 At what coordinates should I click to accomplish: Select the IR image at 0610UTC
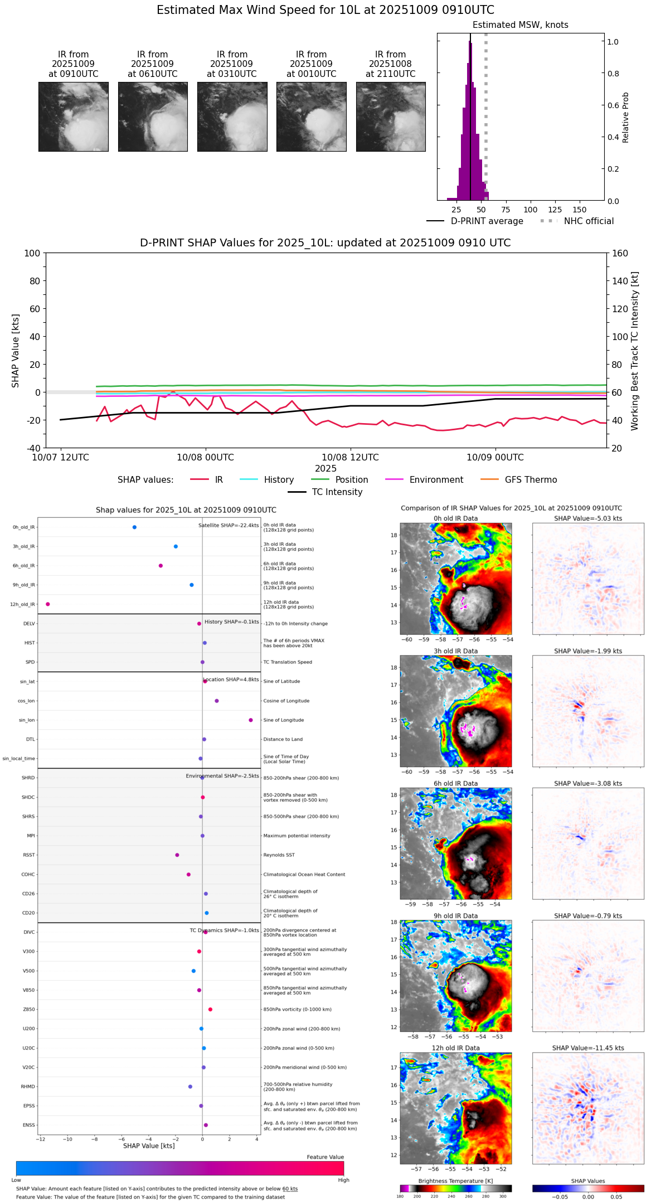pos(153,117)
